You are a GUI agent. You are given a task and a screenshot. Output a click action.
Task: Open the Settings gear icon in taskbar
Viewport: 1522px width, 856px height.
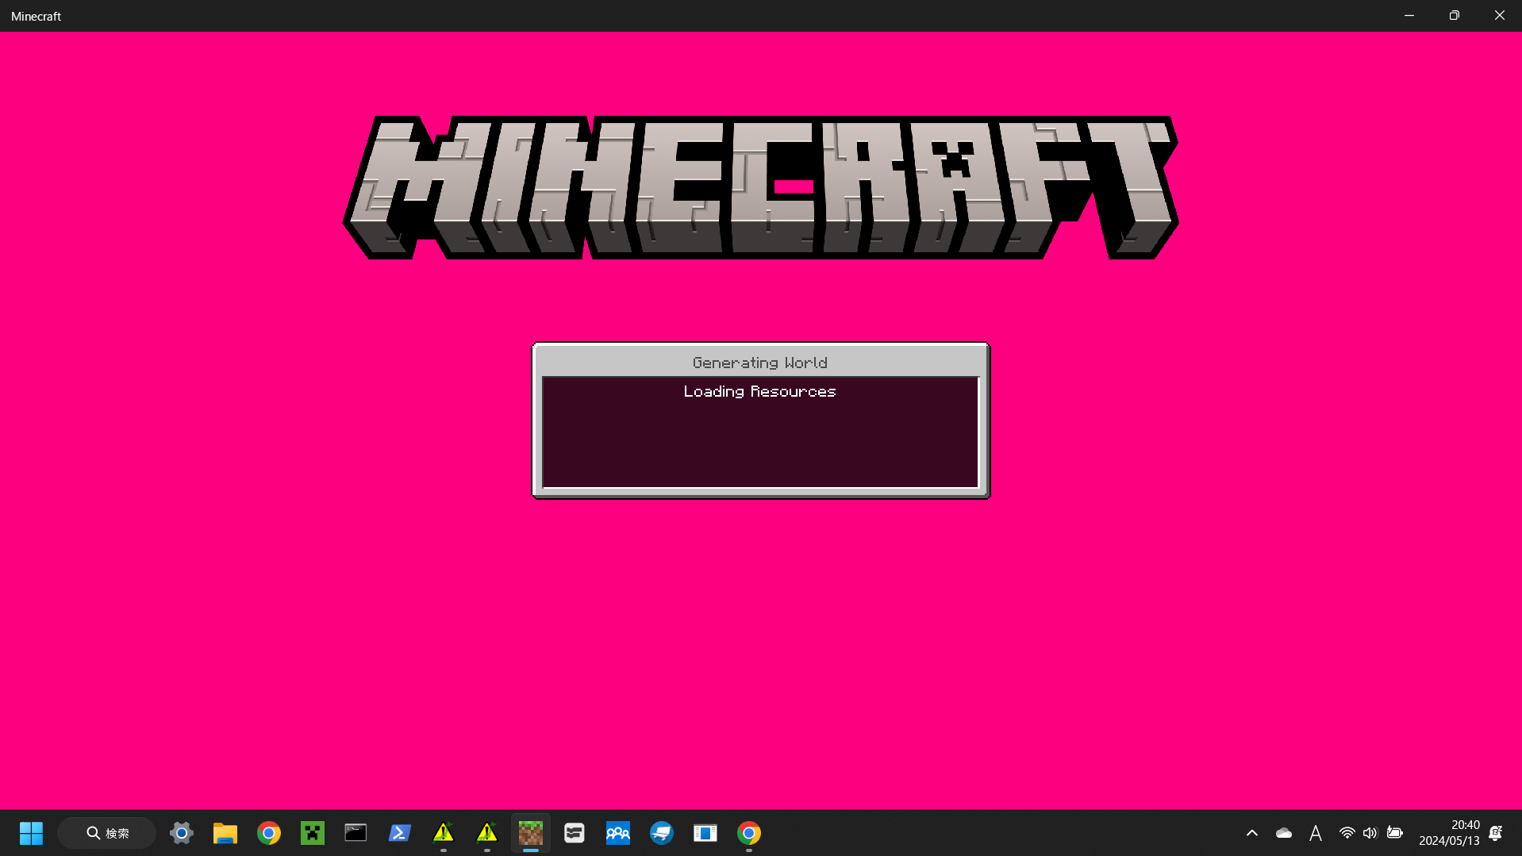click(x=182, y=833)
